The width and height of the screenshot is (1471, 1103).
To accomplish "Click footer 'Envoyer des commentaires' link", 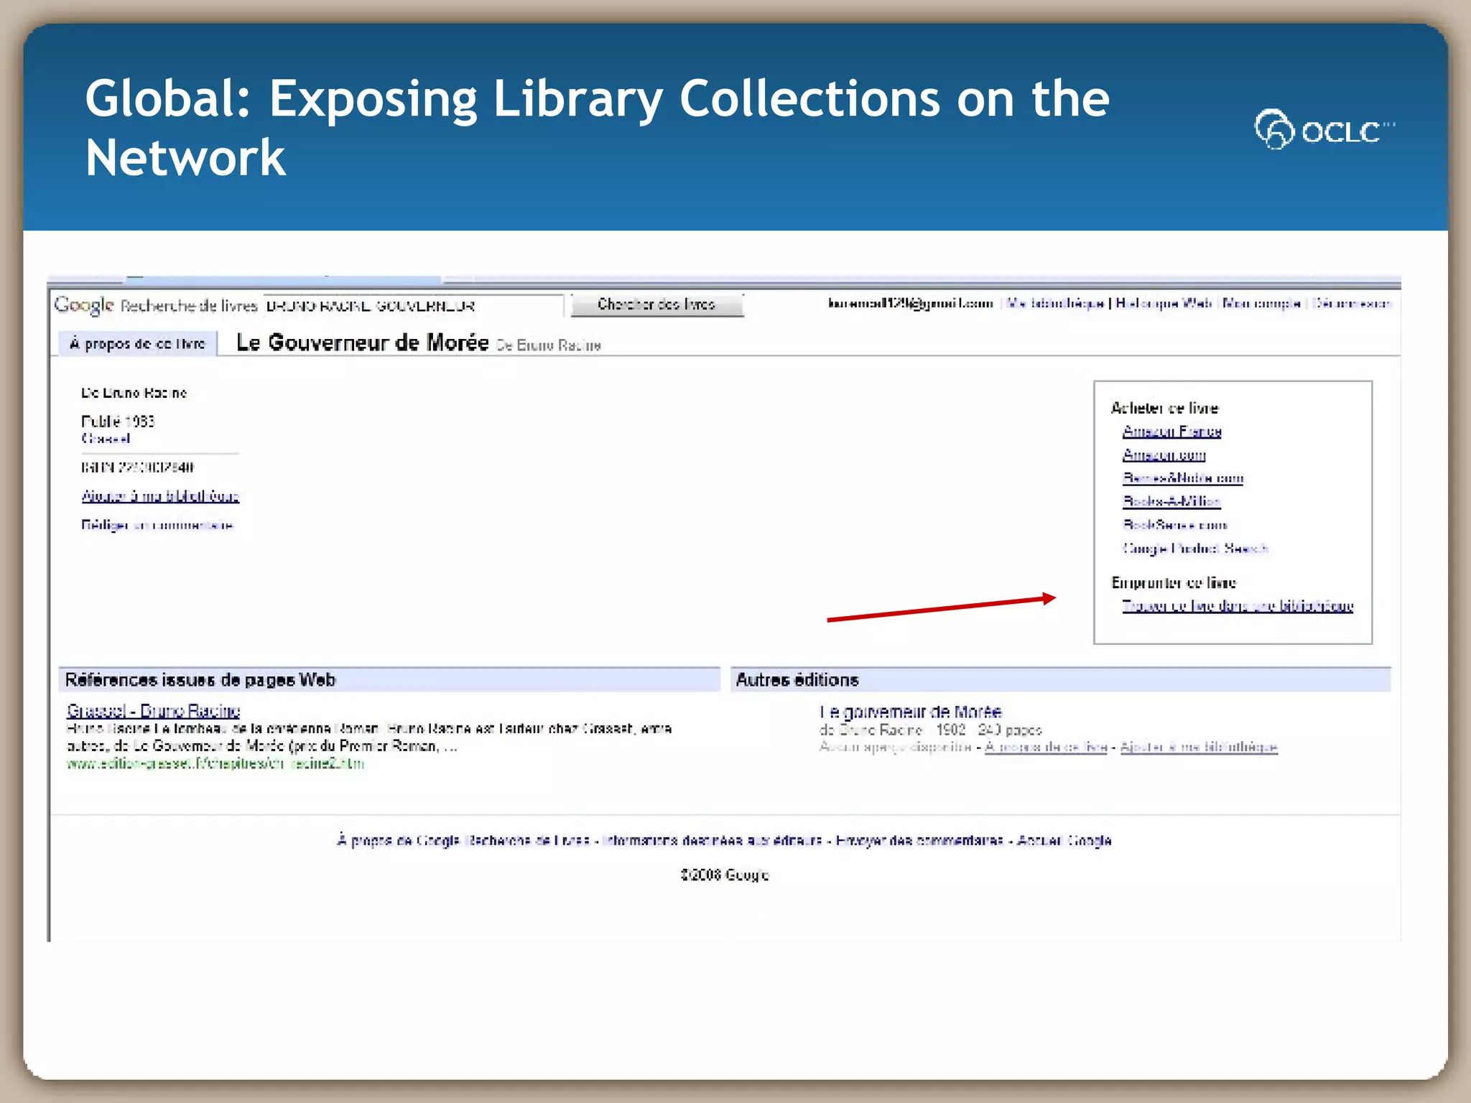I will (x=919, y=840).
